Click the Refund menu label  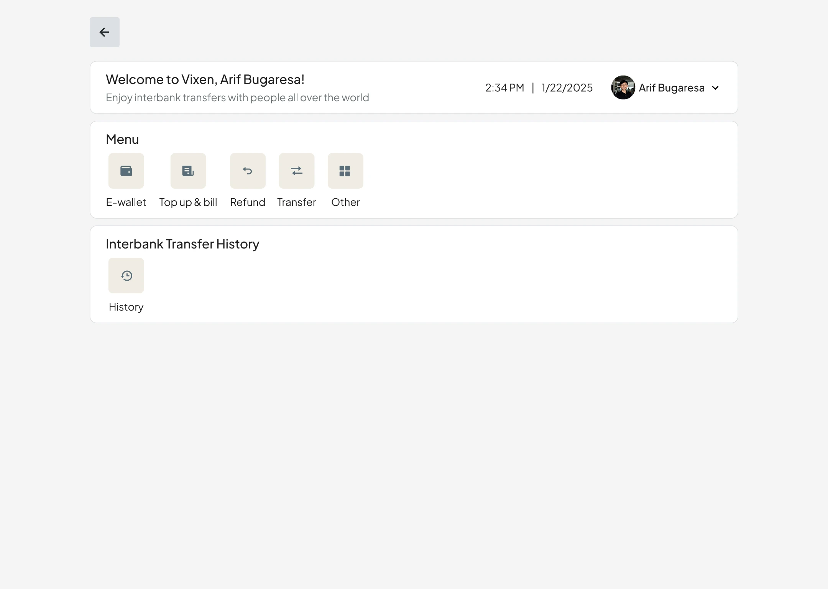(248, 202)
